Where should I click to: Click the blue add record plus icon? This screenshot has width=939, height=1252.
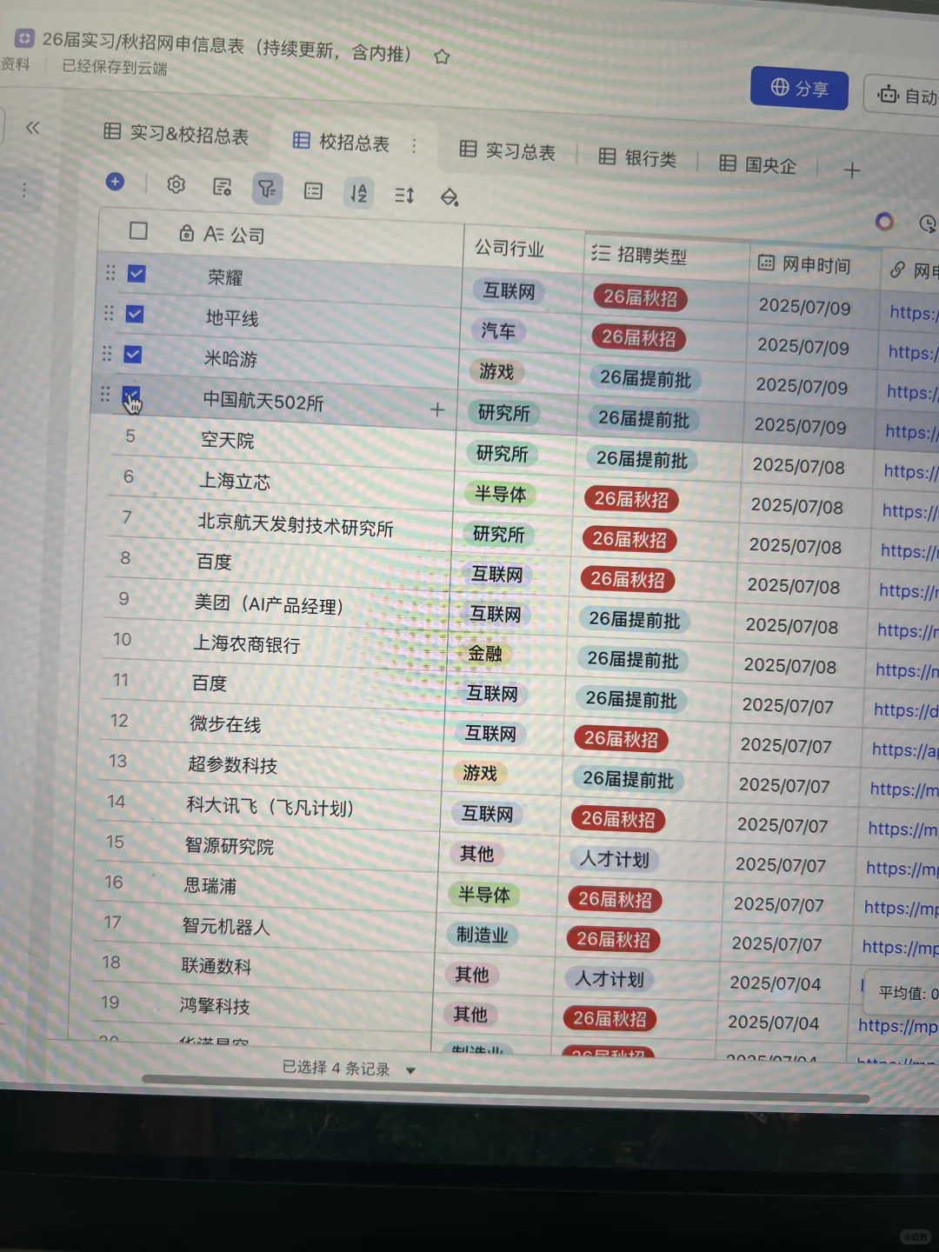coord(115,182)
